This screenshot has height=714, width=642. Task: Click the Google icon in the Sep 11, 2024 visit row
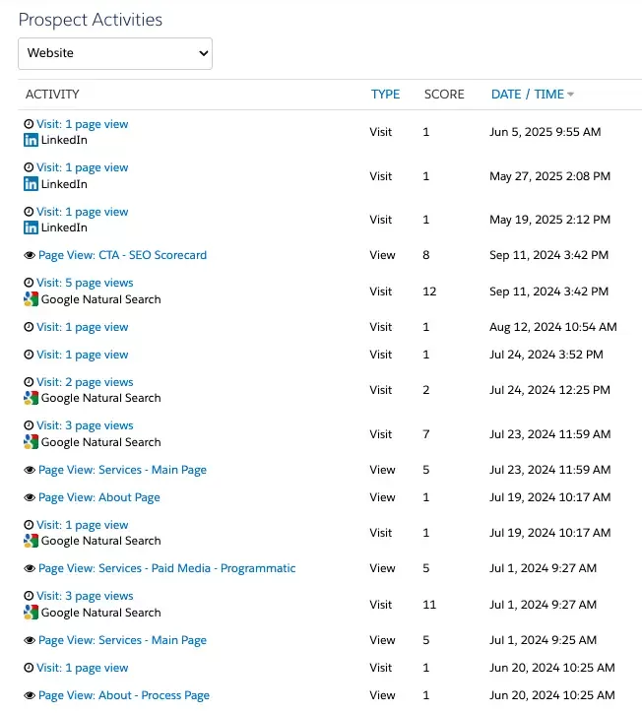coord(31,299)
